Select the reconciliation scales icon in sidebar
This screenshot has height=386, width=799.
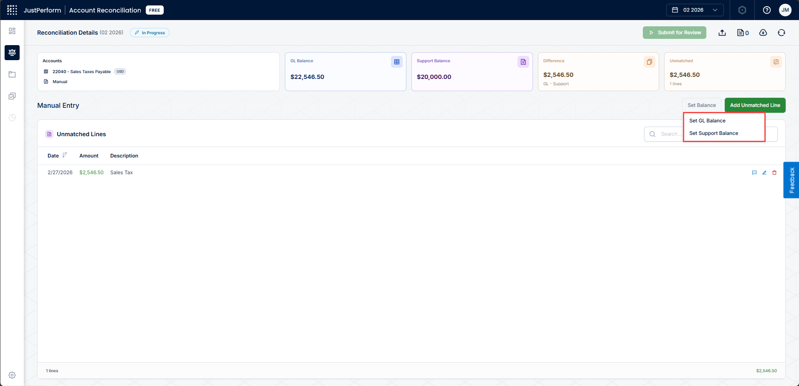[x=12, y=53]
